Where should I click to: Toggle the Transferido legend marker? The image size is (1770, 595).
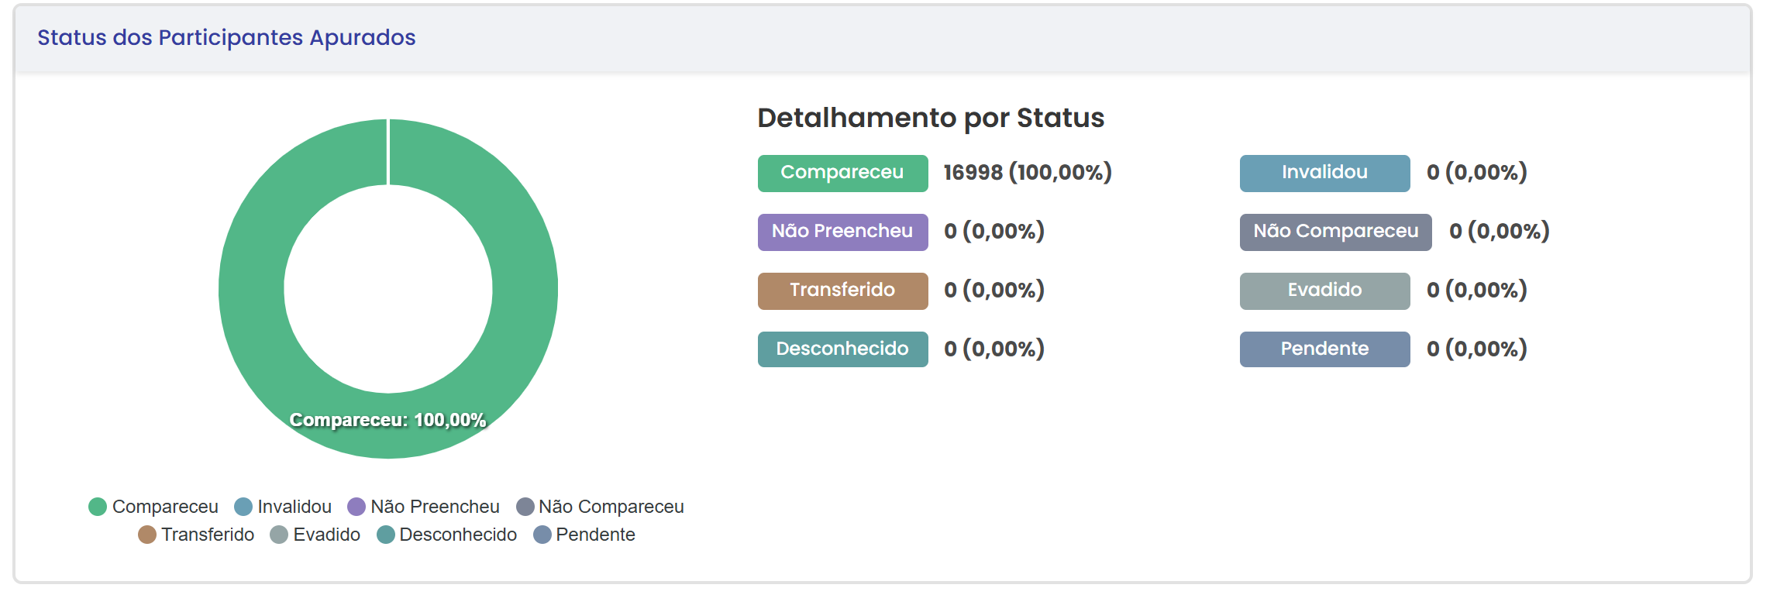coord(147,534)
